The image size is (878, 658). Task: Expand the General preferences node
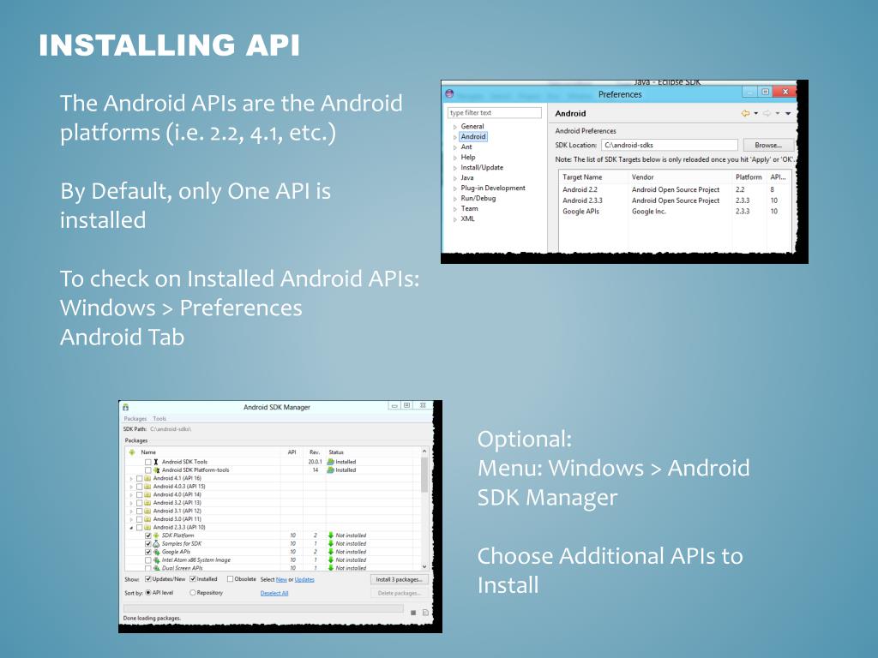tap(454, 127)
